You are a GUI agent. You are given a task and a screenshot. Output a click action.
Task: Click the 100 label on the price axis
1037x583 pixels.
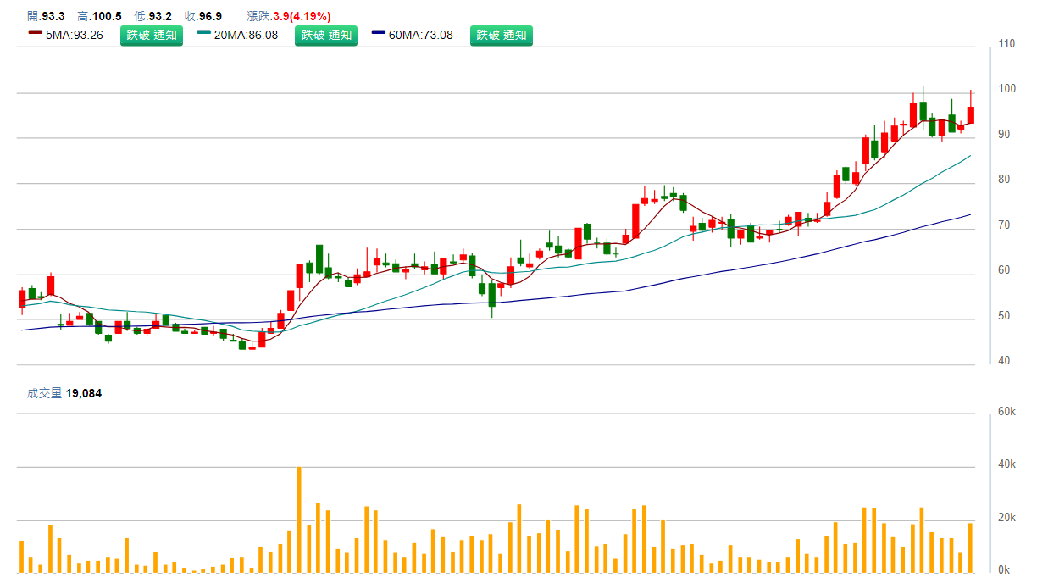coord(1007,89)
